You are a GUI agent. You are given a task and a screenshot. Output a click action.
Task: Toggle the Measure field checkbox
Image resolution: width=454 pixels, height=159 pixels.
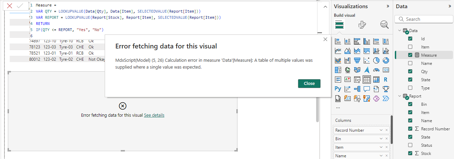click(x=410, y=55)
